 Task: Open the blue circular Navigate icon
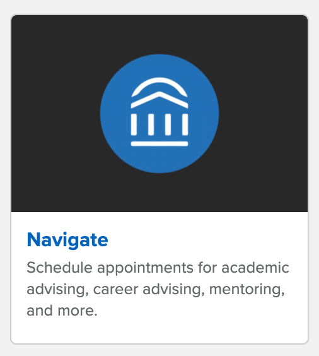159,114
